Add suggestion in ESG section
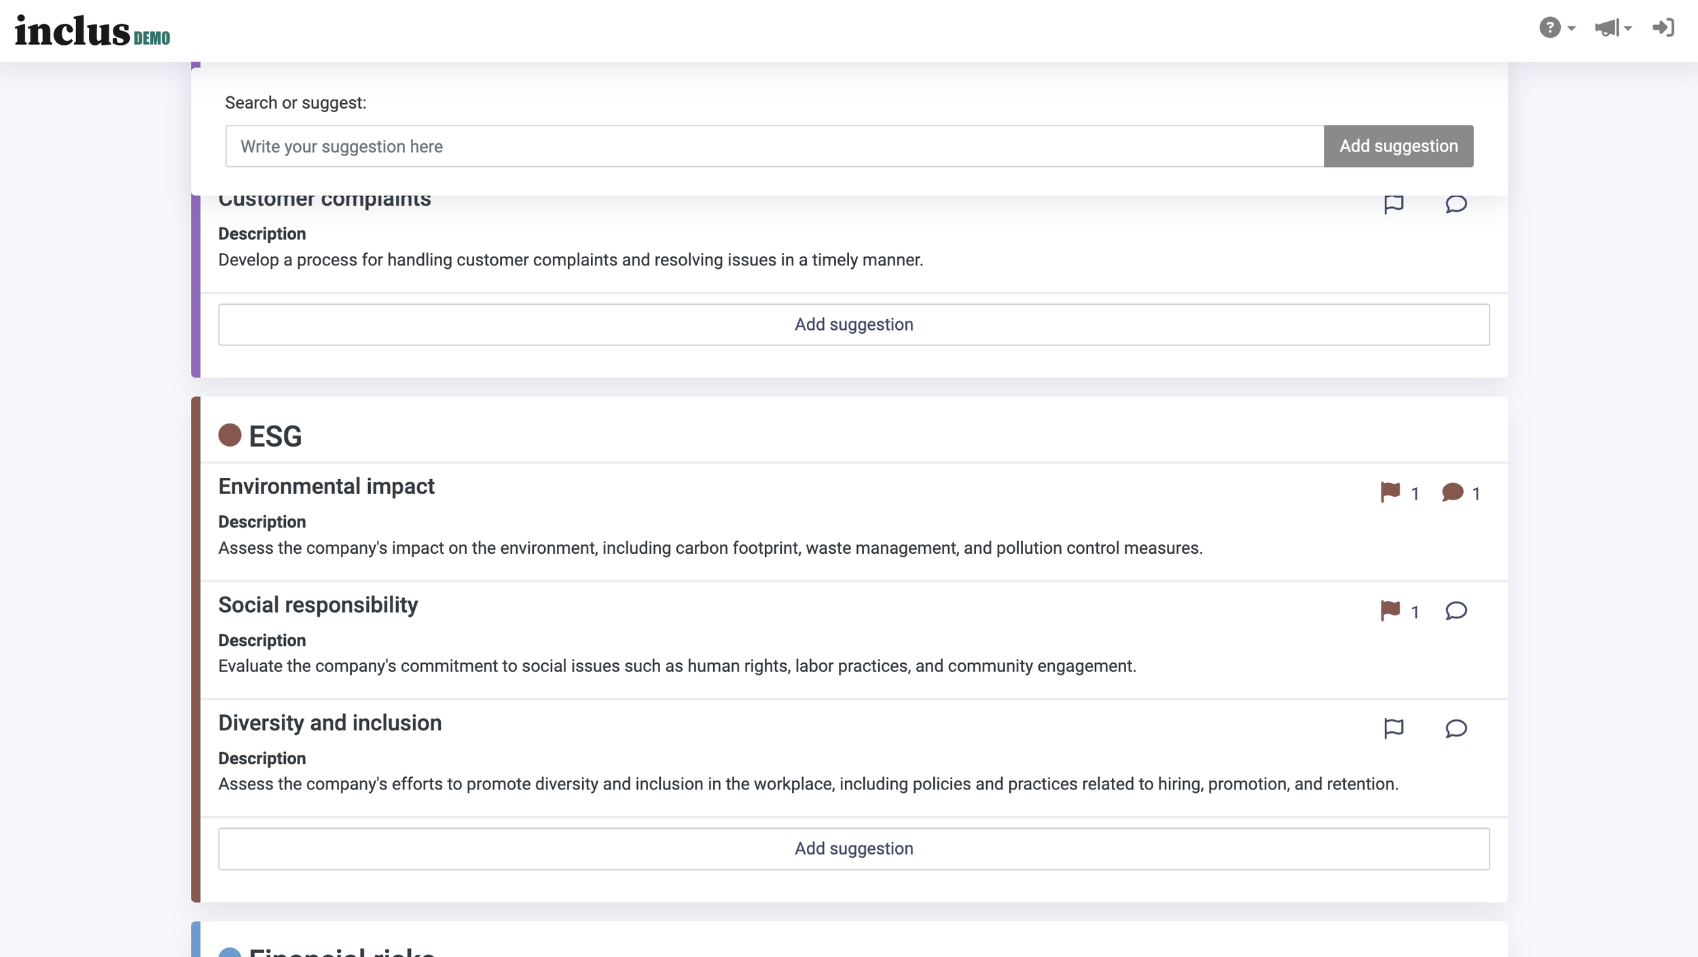This screenshot has height=957, width=1698. click(x=854, y=848)
